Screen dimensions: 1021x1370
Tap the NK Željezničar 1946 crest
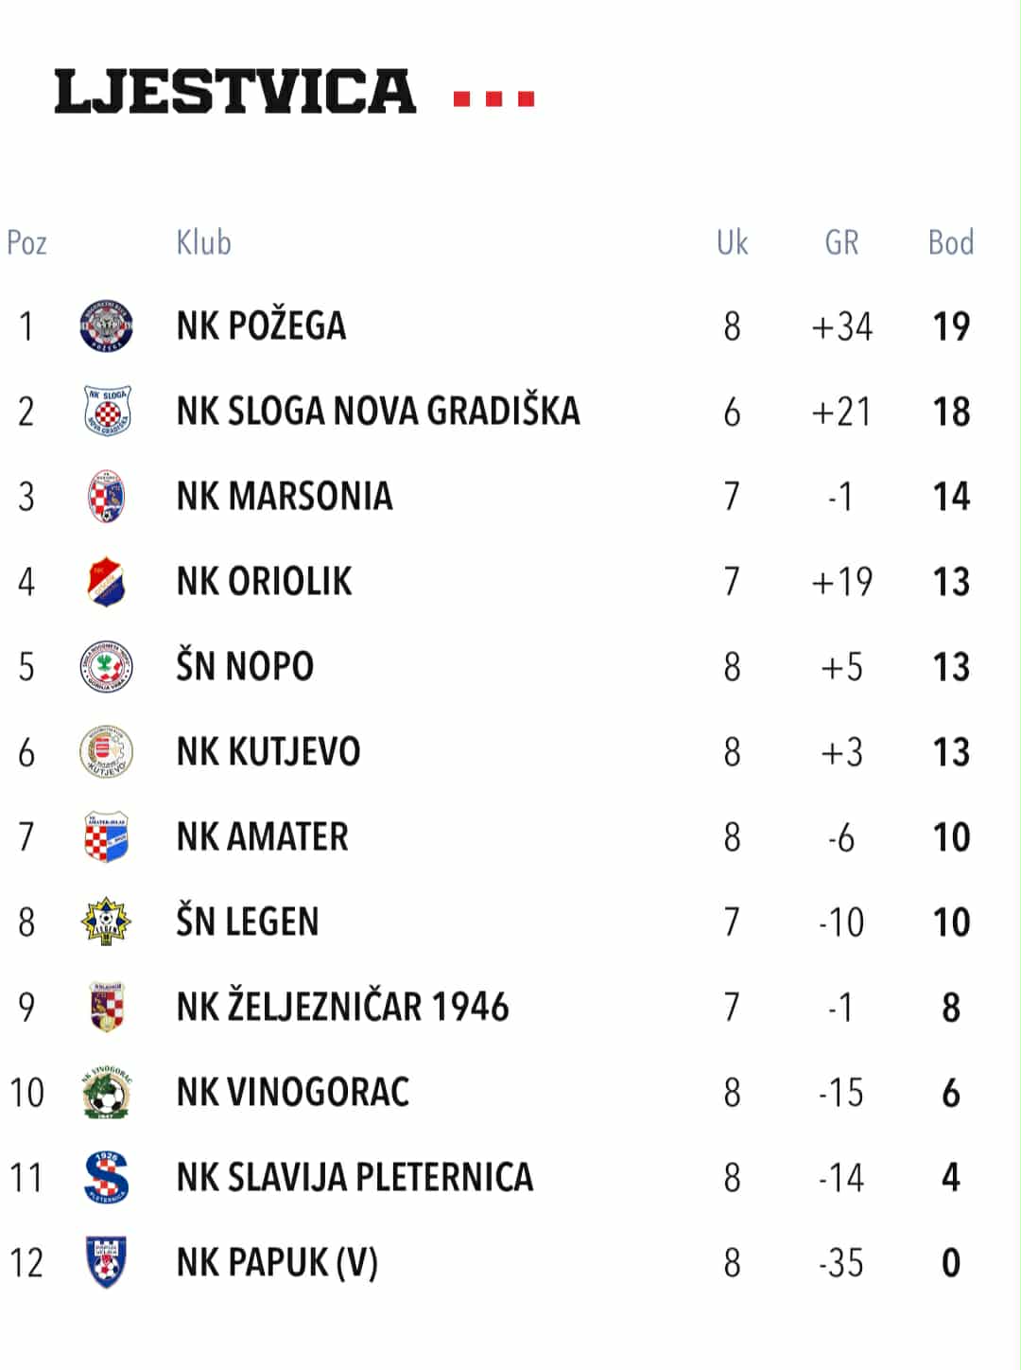tap(106, 1007)
